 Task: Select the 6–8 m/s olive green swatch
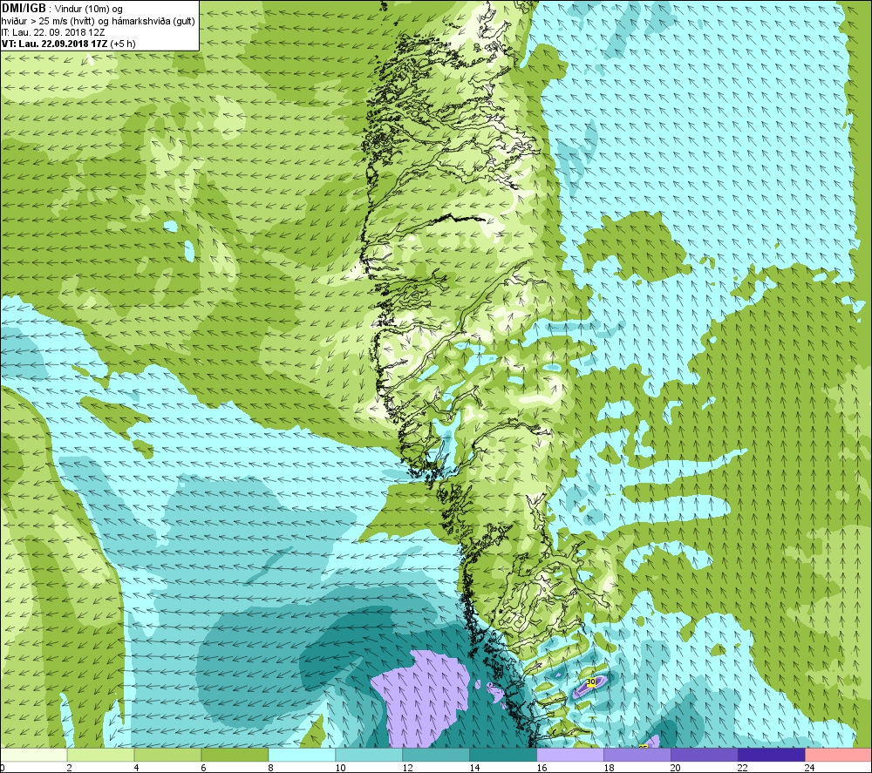(x=235, y=755)
